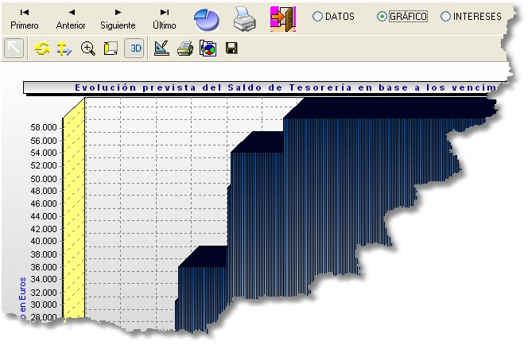Click the 30.000 axis label

click(44, 304)
